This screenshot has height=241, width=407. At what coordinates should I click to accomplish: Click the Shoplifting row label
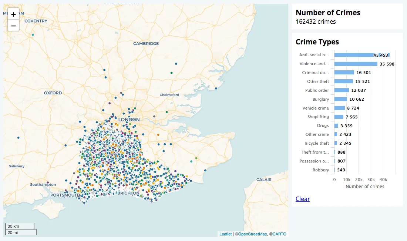point(318,117)
